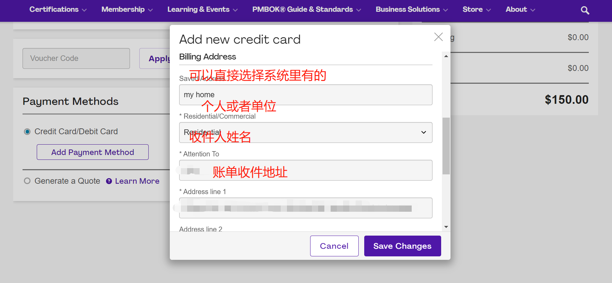This screenshot has width=612, height=283.
Task: Click the Voucher Code input field
Action: pyautogui.click(x=76, y=58)
